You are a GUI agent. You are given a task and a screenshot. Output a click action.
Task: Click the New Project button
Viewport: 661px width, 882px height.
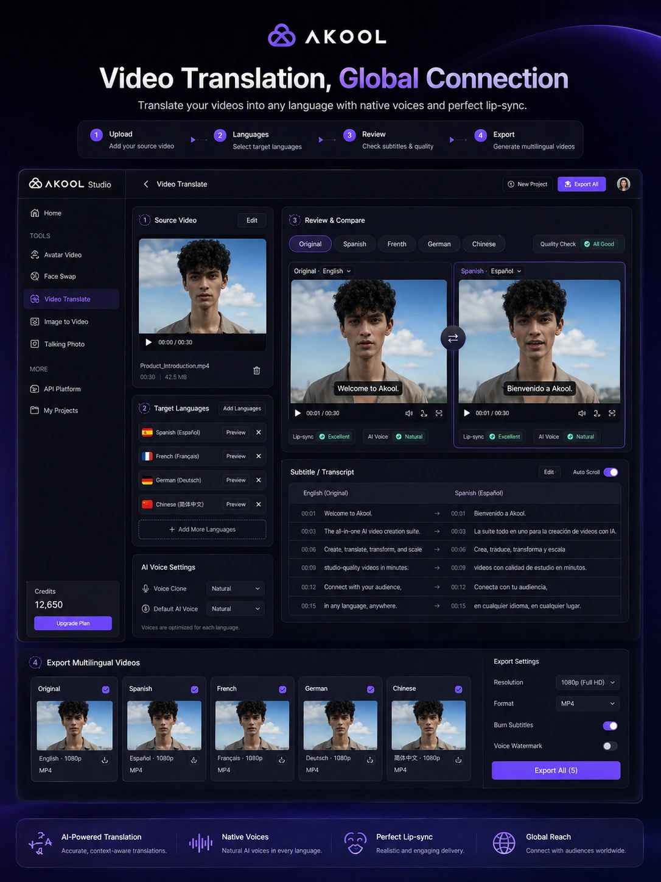pyautogui.click(x=528, y=184)
